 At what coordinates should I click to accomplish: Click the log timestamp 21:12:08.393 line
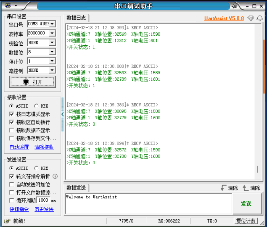click(112, 28)
